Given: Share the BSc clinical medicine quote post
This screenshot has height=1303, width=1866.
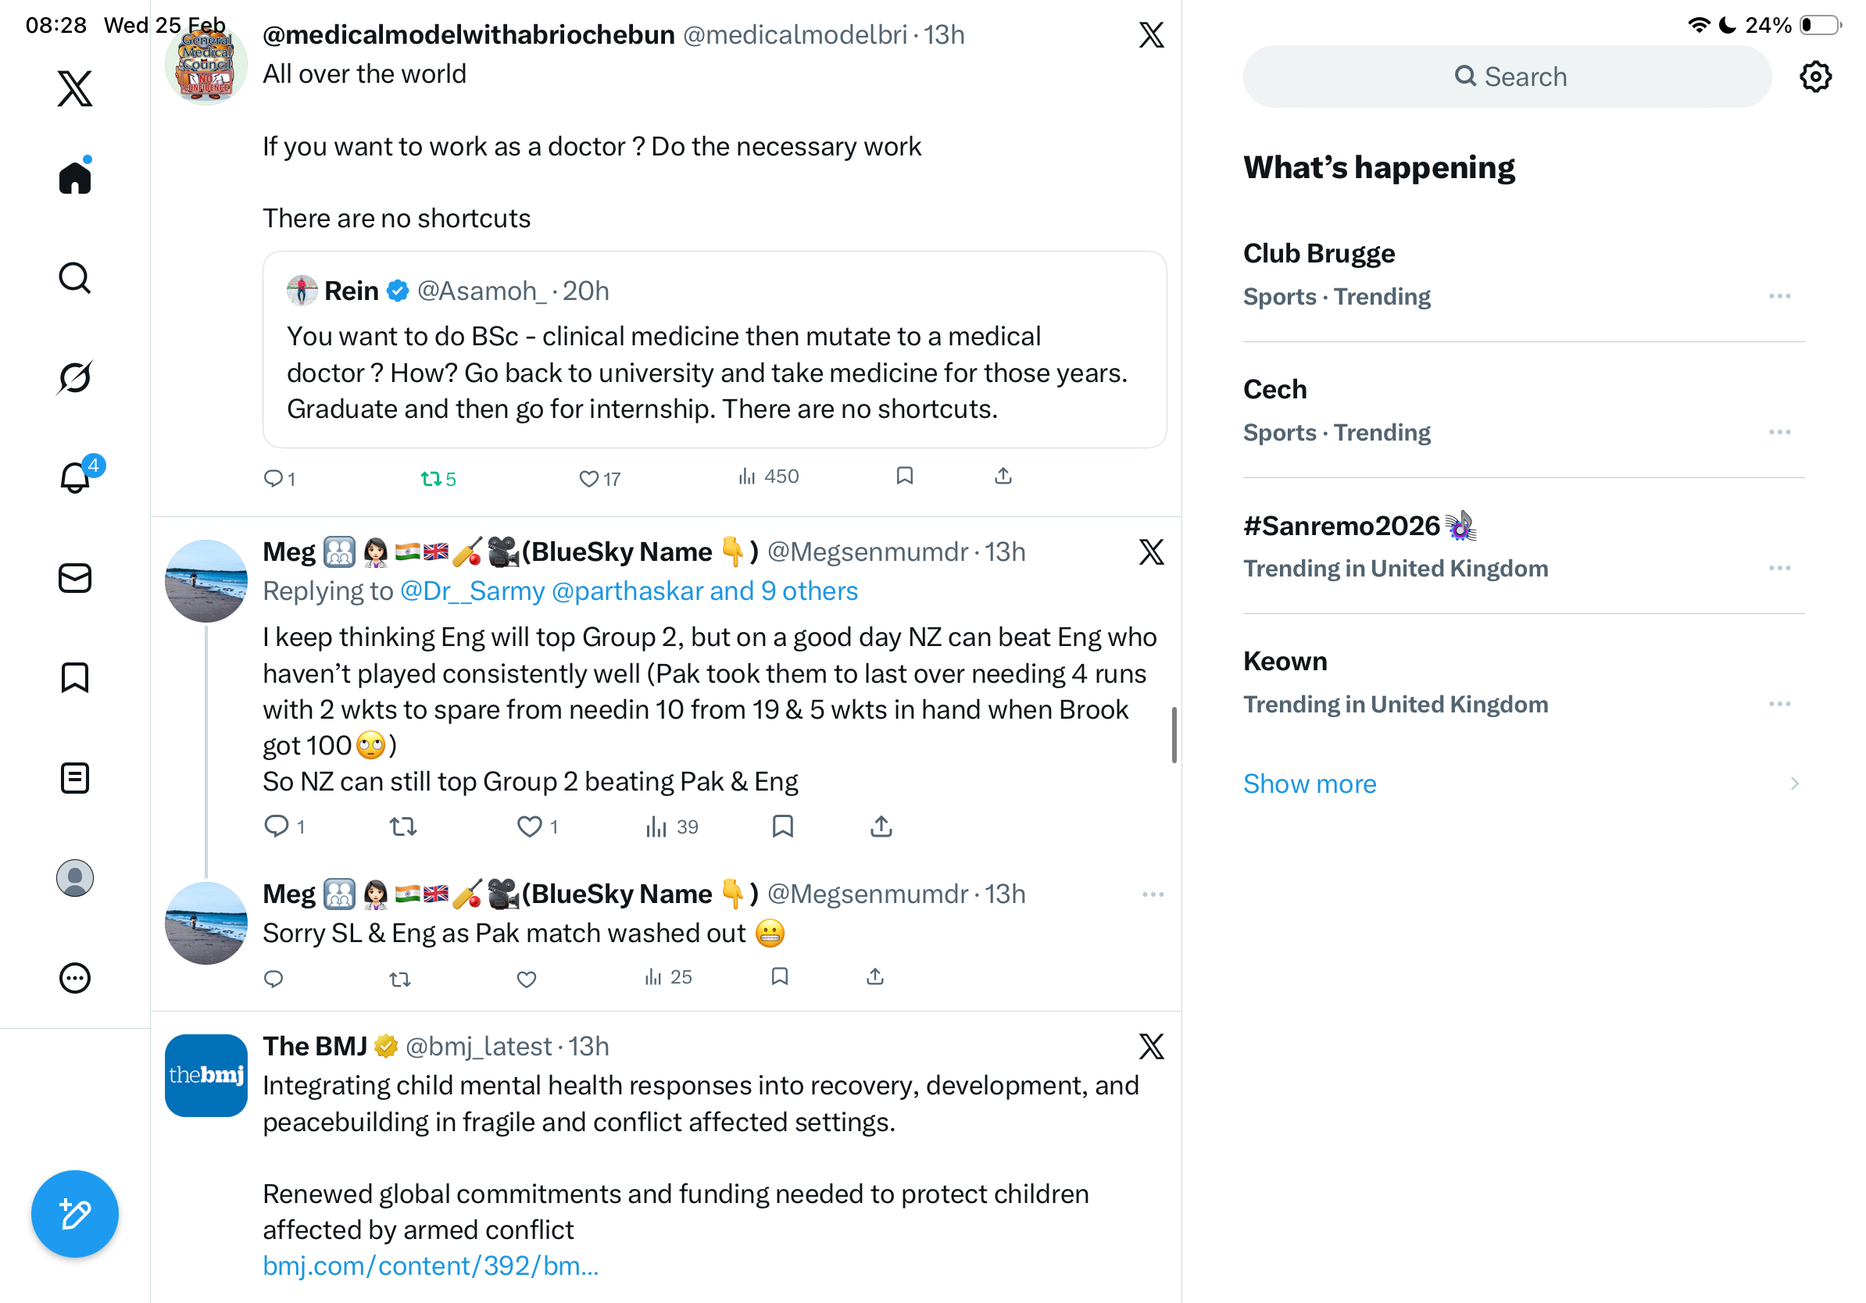Looking at the screenshot, I should point(1003,476).
